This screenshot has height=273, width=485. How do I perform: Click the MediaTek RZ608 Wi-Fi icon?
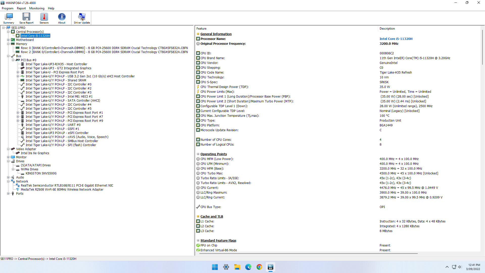[x=18, y=189]
